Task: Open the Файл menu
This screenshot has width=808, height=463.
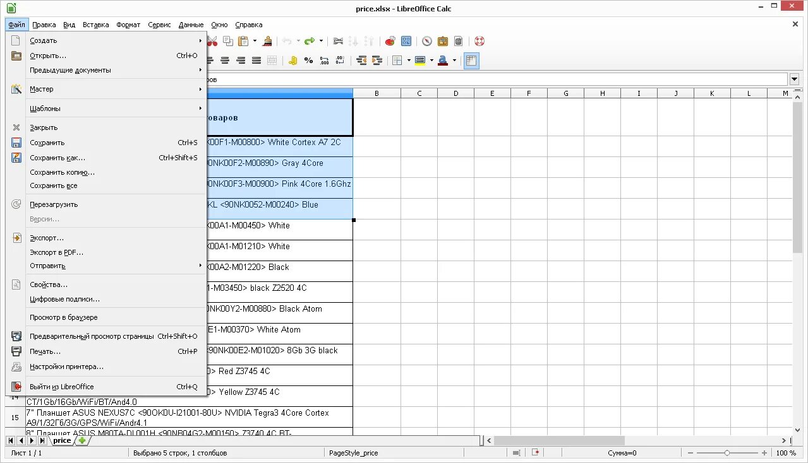Action: 17,25
